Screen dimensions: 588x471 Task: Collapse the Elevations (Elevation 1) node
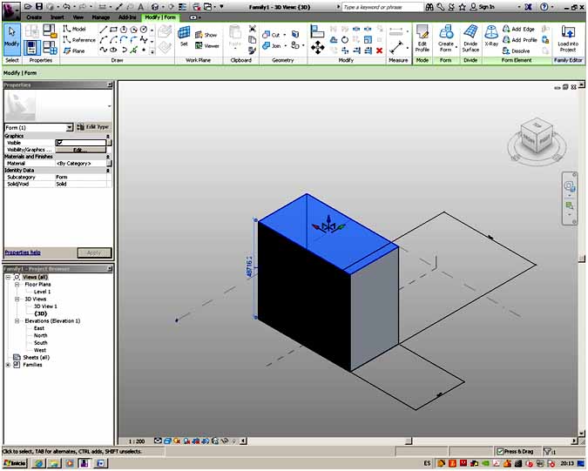click(17, 320)
